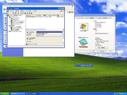Expand Local Users and Groups node
Image resolution: width=127 pixels, height=95 pixels.
pyautogui.click(x=10, y=21)
